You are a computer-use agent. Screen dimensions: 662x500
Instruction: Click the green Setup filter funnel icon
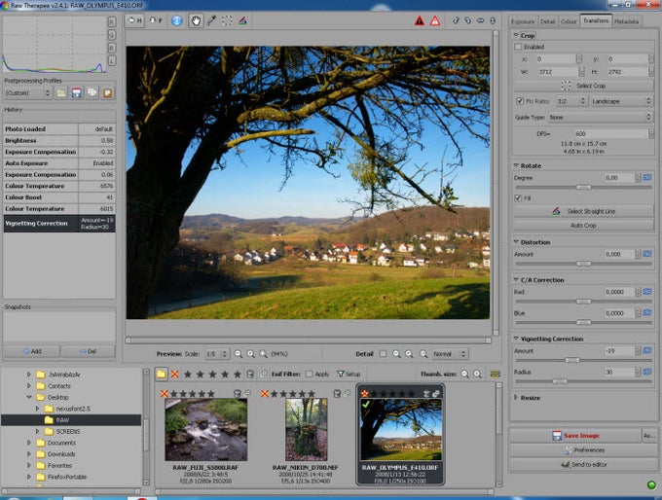point(340,374)
